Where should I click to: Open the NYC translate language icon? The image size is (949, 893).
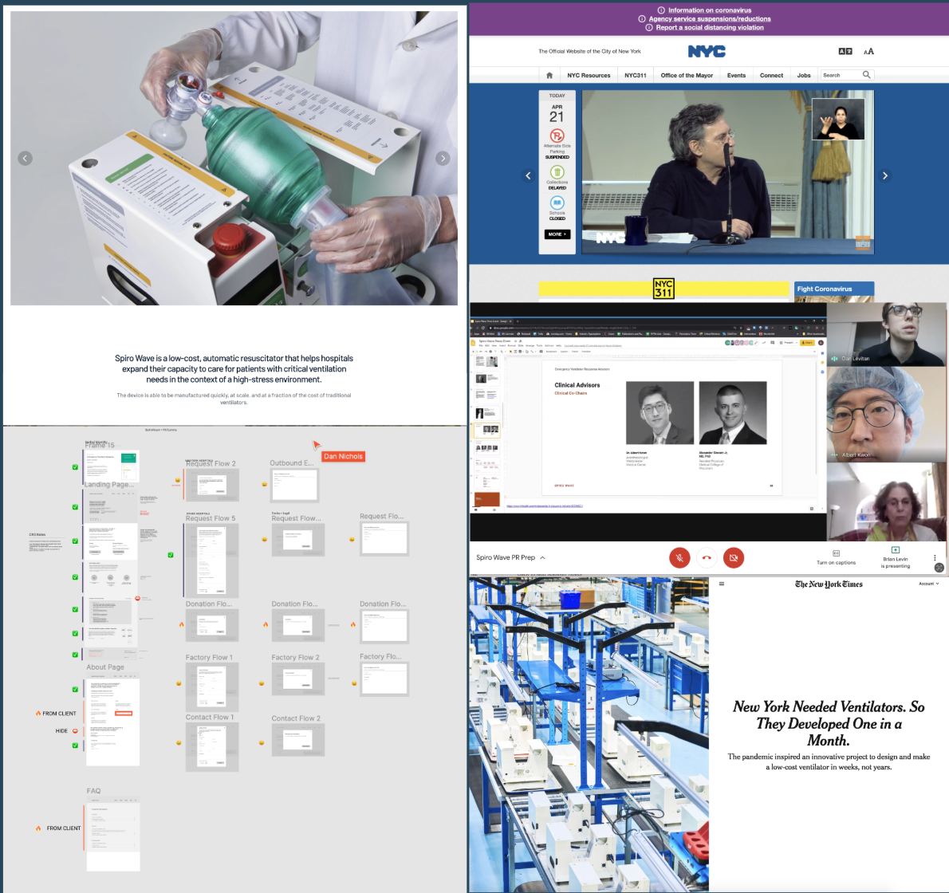[x=845, y=51]
